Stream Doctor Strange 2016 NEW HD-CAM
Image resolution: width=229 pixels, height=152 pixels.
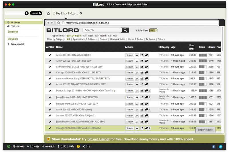coord(130,91)
